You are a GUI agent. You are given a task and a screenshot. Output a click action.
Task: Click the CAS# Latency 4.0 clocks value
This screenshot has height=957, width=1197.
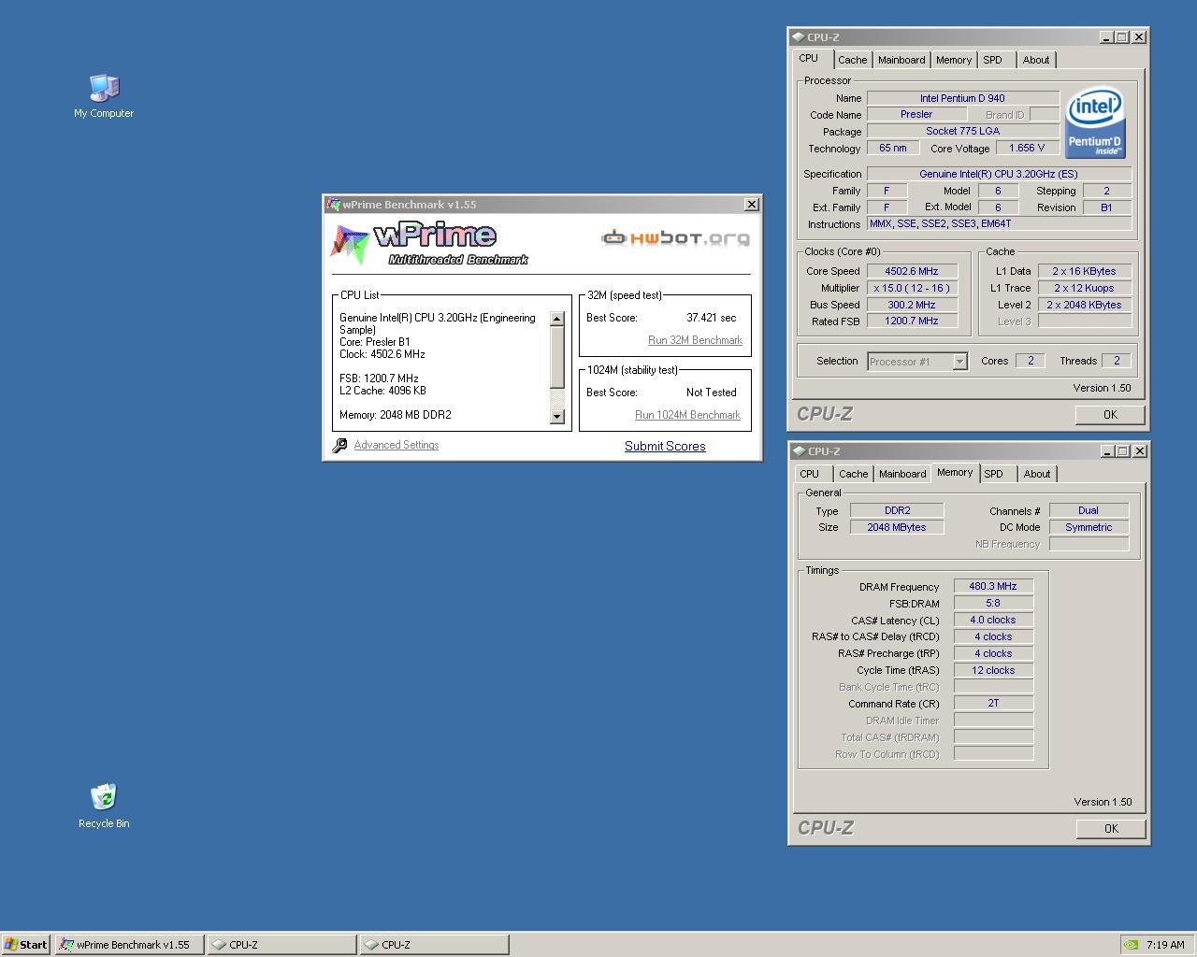coord(993,621)
